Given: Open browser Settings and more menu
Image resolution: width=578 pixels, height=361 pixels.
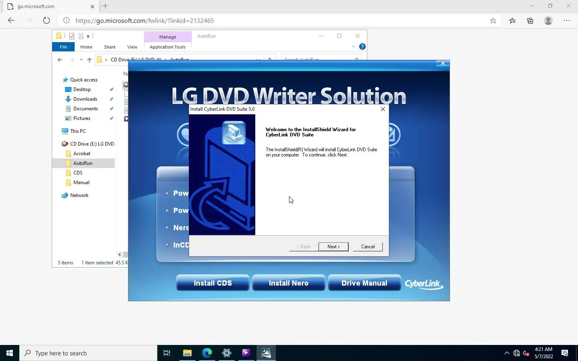Looking at the screenshot, I should tap(567, 20).
